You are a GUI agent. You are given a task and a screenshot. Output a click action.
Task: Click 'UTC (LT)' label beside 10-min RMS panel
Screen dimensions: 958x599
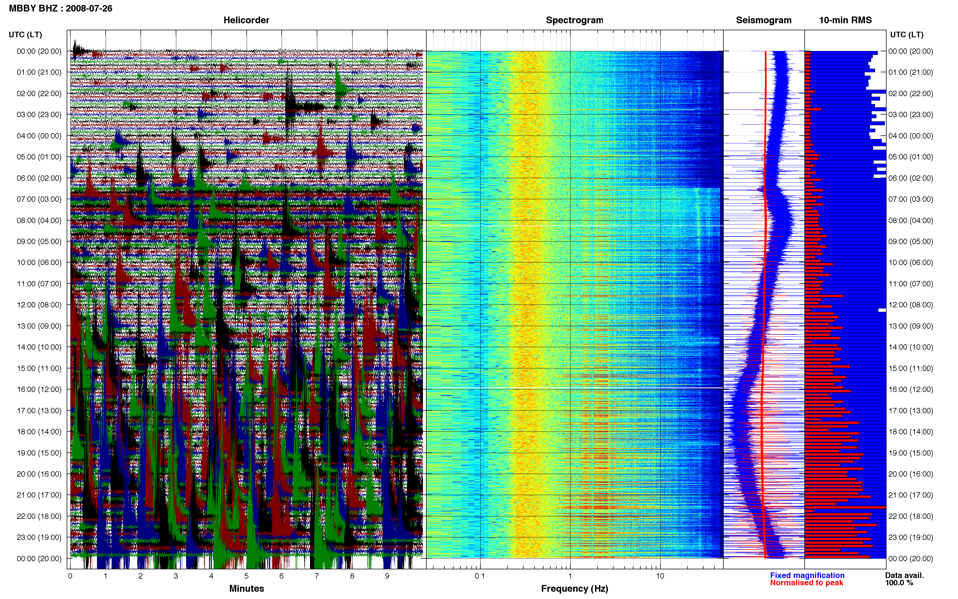906,34
